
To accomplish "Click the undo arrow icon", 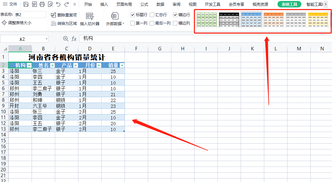I will (58, 4).
